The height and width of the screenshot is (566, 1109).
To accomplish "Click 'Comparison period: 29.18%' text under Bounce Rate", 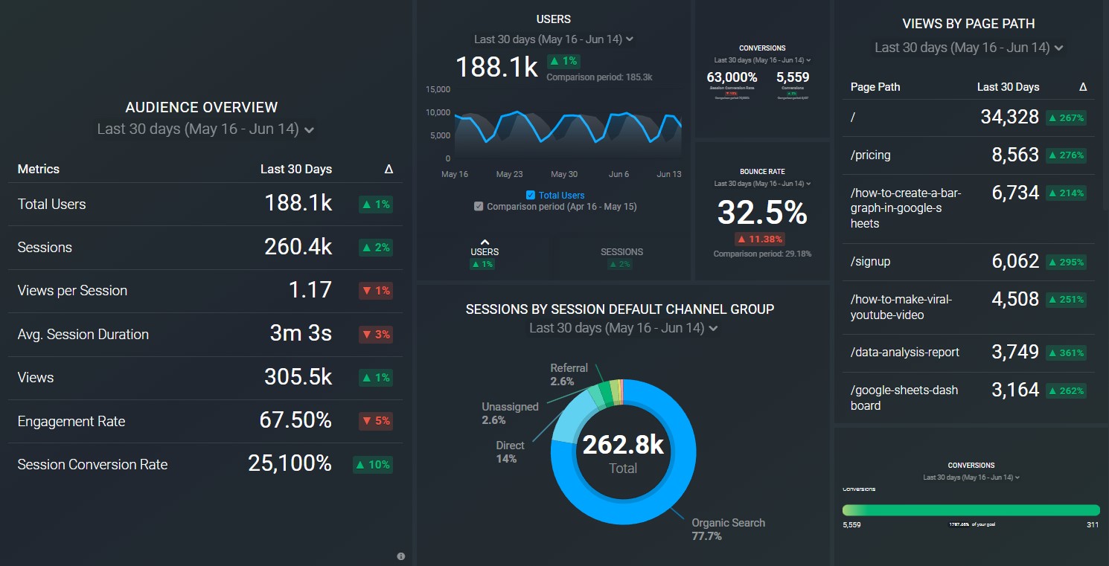I will point(762,254).
